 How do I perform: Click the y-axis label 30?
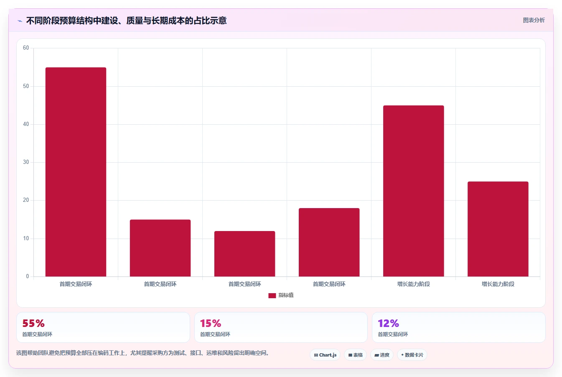coord(26,162)
